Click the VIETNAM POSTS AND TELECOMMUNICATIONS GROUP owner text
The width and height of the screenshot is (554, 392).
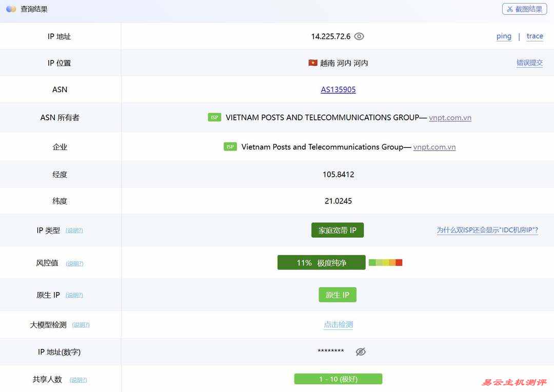pos(322,117)
